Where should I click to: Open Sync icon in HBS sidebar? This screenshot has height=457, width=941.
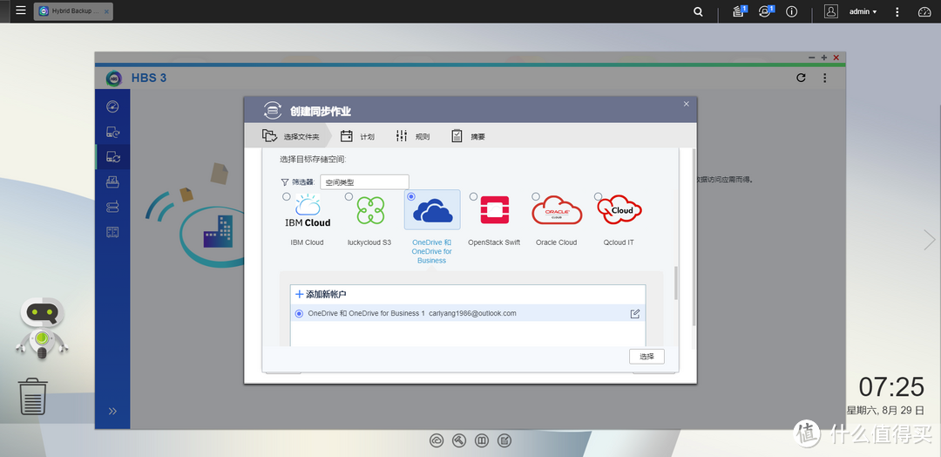pos(112,157)
